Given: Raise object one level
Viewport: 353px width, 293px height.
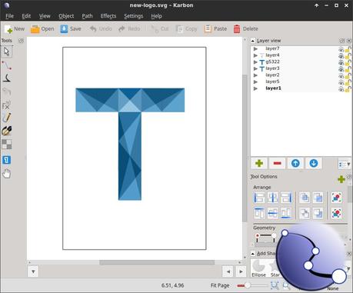Looking at the screenshot, I should (x=318, y=198).
